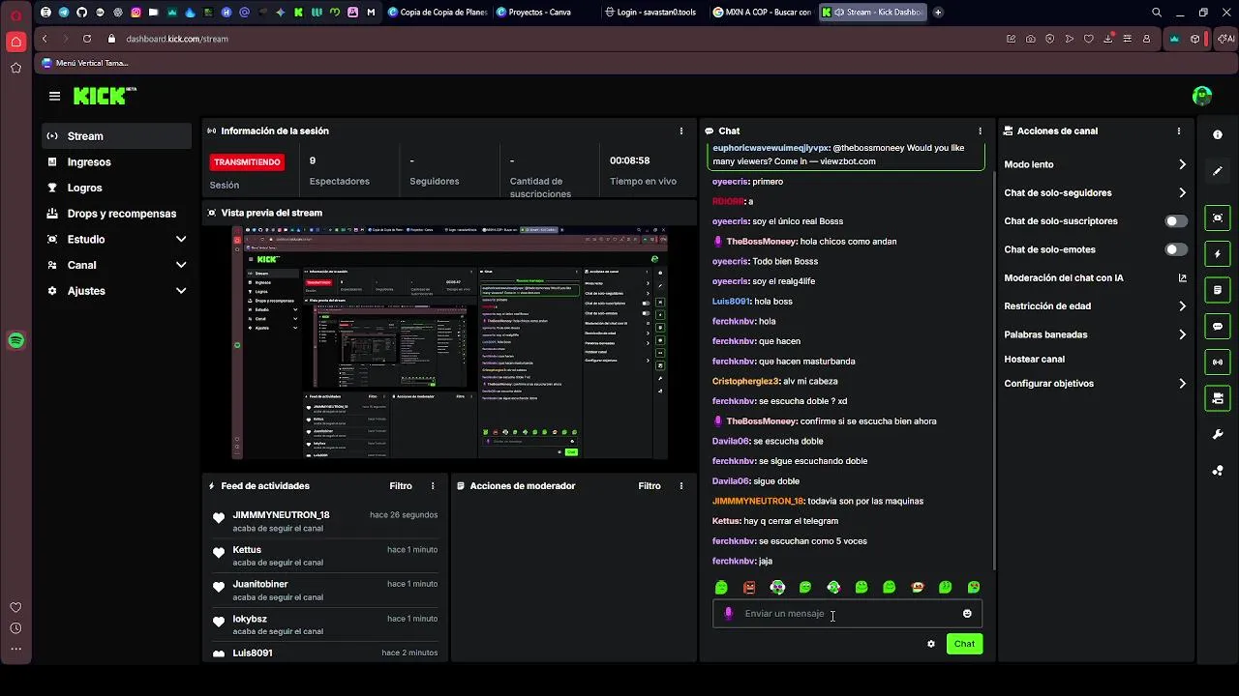The height and width of the screenshot is (696, 1239).
Task: Click the stream preview thumbnail
Action: click(x=450, y=342)
